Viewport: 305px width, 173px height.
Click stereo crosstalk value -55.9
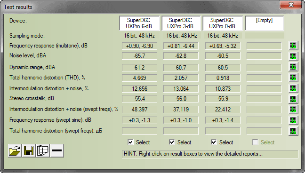(x=223, y=99)
